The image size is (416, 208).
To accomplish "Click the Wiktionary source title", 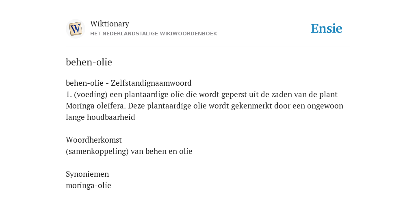I will [110, 24].
